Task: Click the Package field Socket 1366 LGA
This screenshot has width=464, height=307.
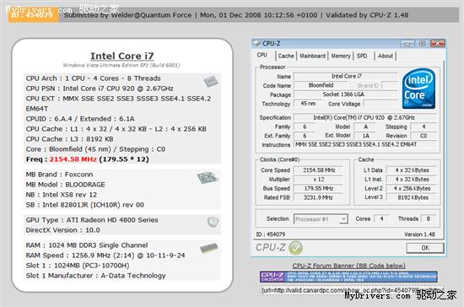Action: click(x=345, y=94)
